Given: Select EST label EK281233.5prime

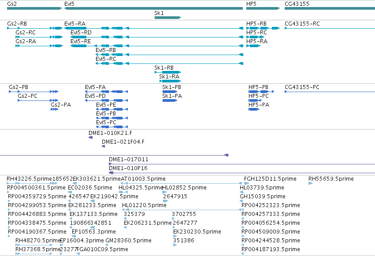Looking at the screenshot, I should [92, 206].
